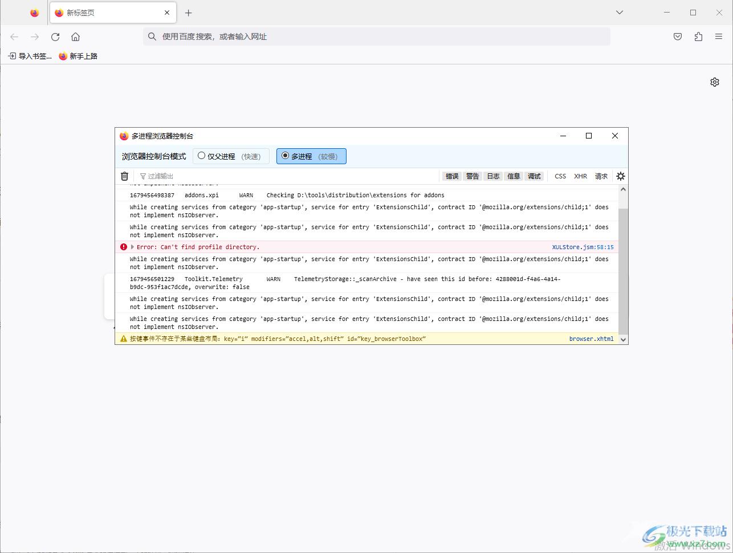Open a new tab with plus button

tap(189, 13)
